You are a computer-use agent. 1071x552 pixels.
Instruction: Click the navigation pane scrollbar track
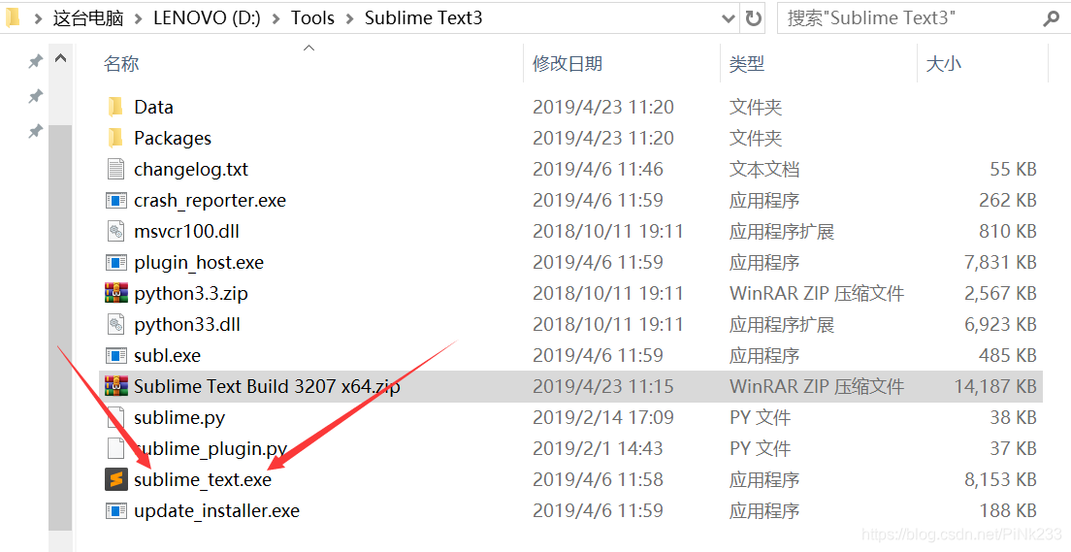coord(60,328)
